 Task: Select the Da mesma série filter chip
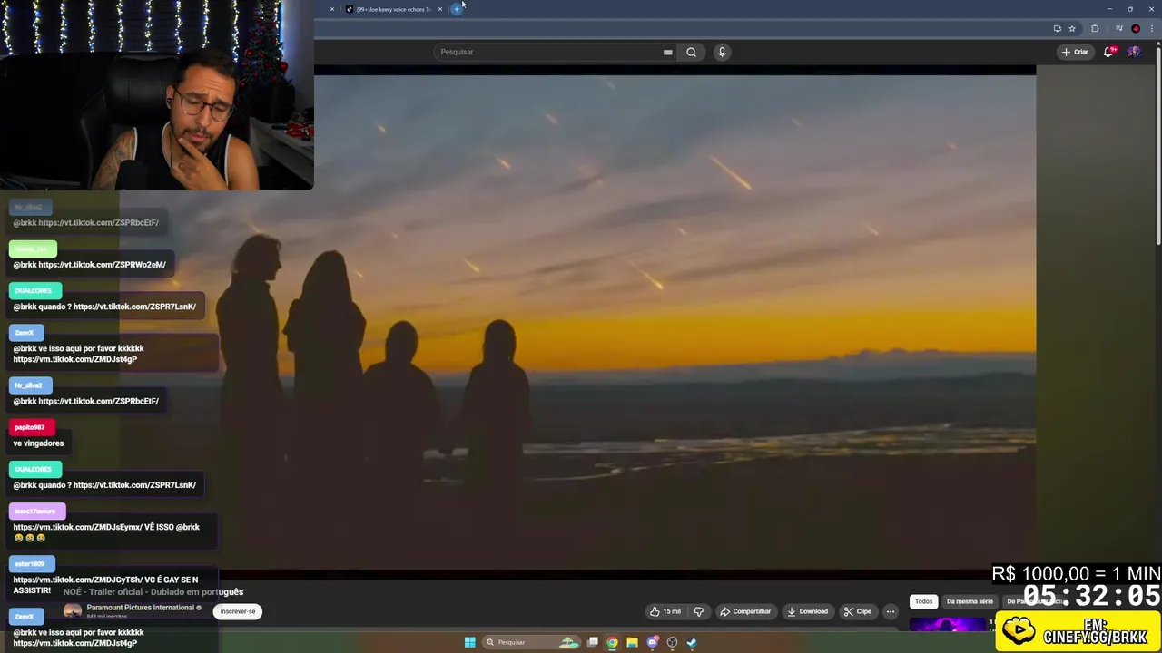(970, 601)
